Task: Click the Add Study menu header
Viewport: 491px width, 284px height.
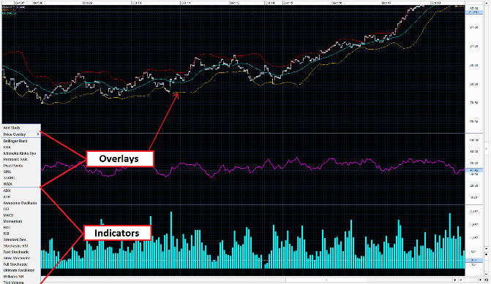Action: pyautogui.click(x=12, y=128)
